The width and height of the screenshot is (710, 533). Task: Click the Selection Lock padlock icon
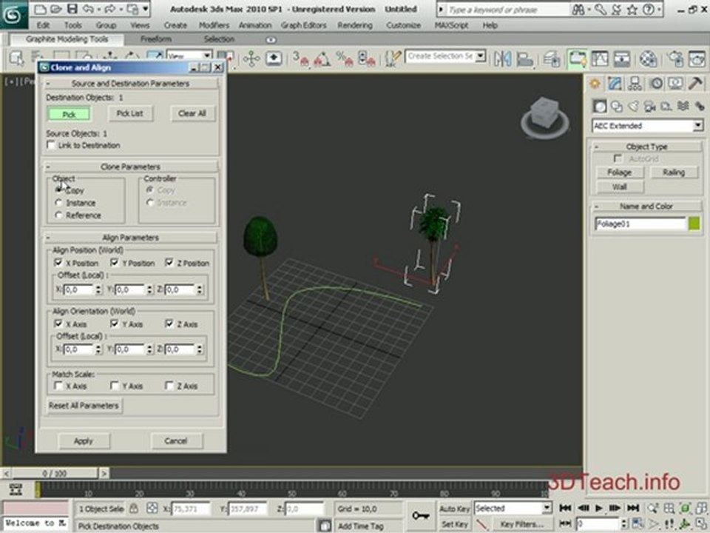tap(134, 509)
